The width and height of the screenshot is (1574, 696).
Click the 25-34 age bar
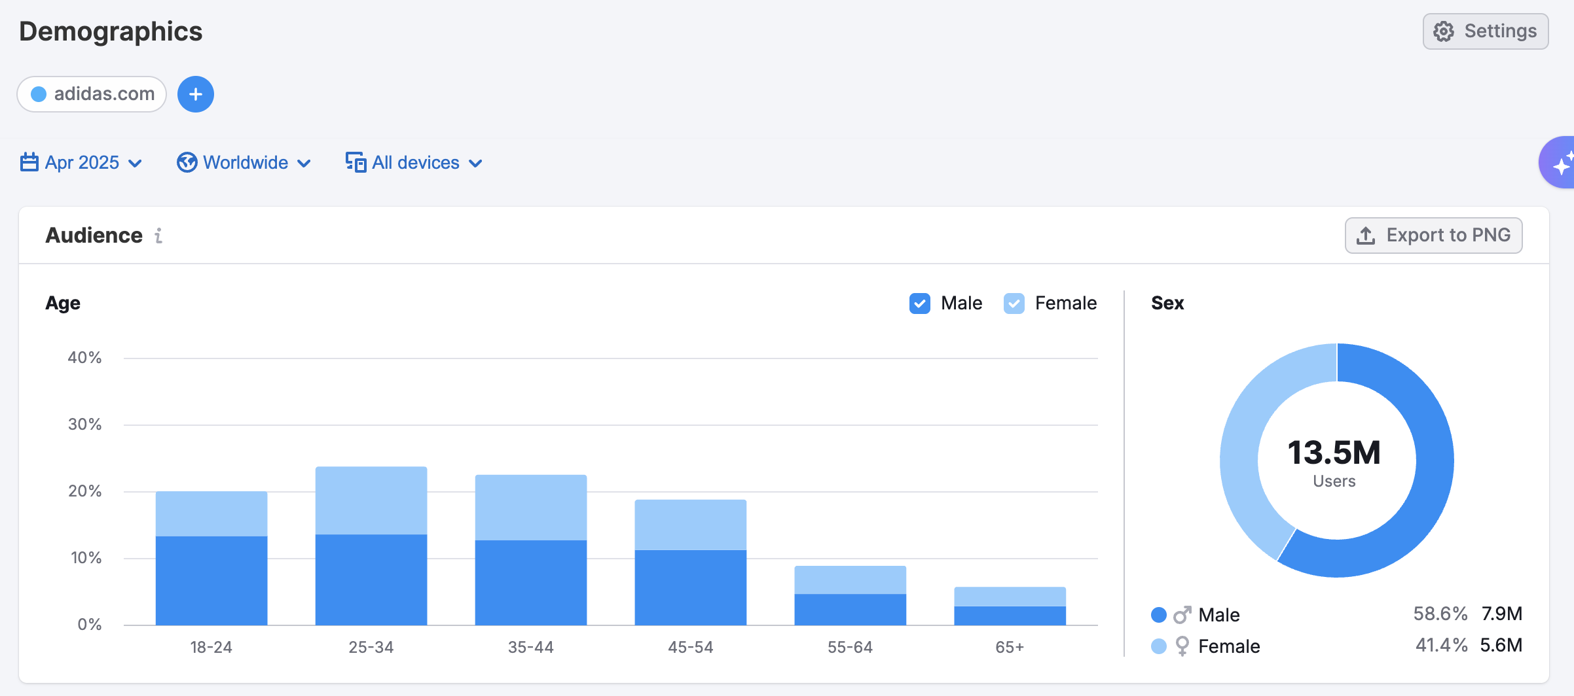click(371, 546)
